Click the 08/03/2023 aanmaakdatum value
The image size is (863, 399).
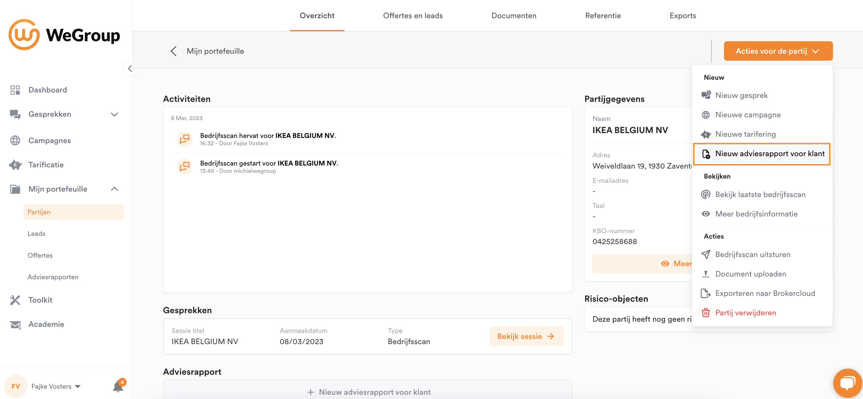(x=302, y=342)
